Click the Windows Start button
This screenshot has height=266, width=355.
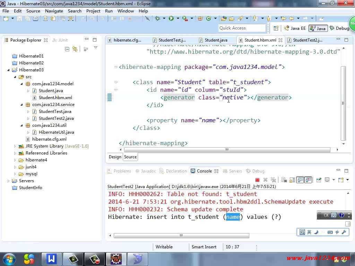[x=9, y=259]
